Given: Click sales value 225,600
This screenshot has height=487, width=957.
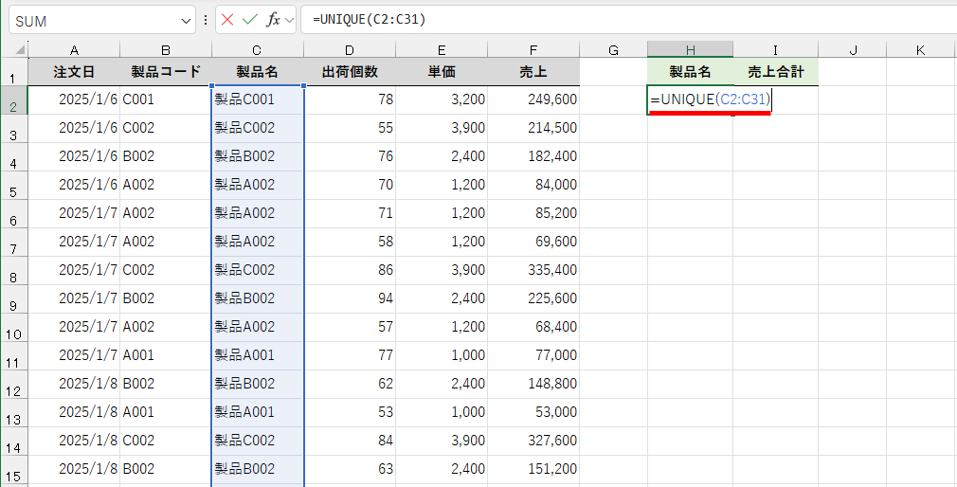Looking at the screenshot, I should [533, 299].
